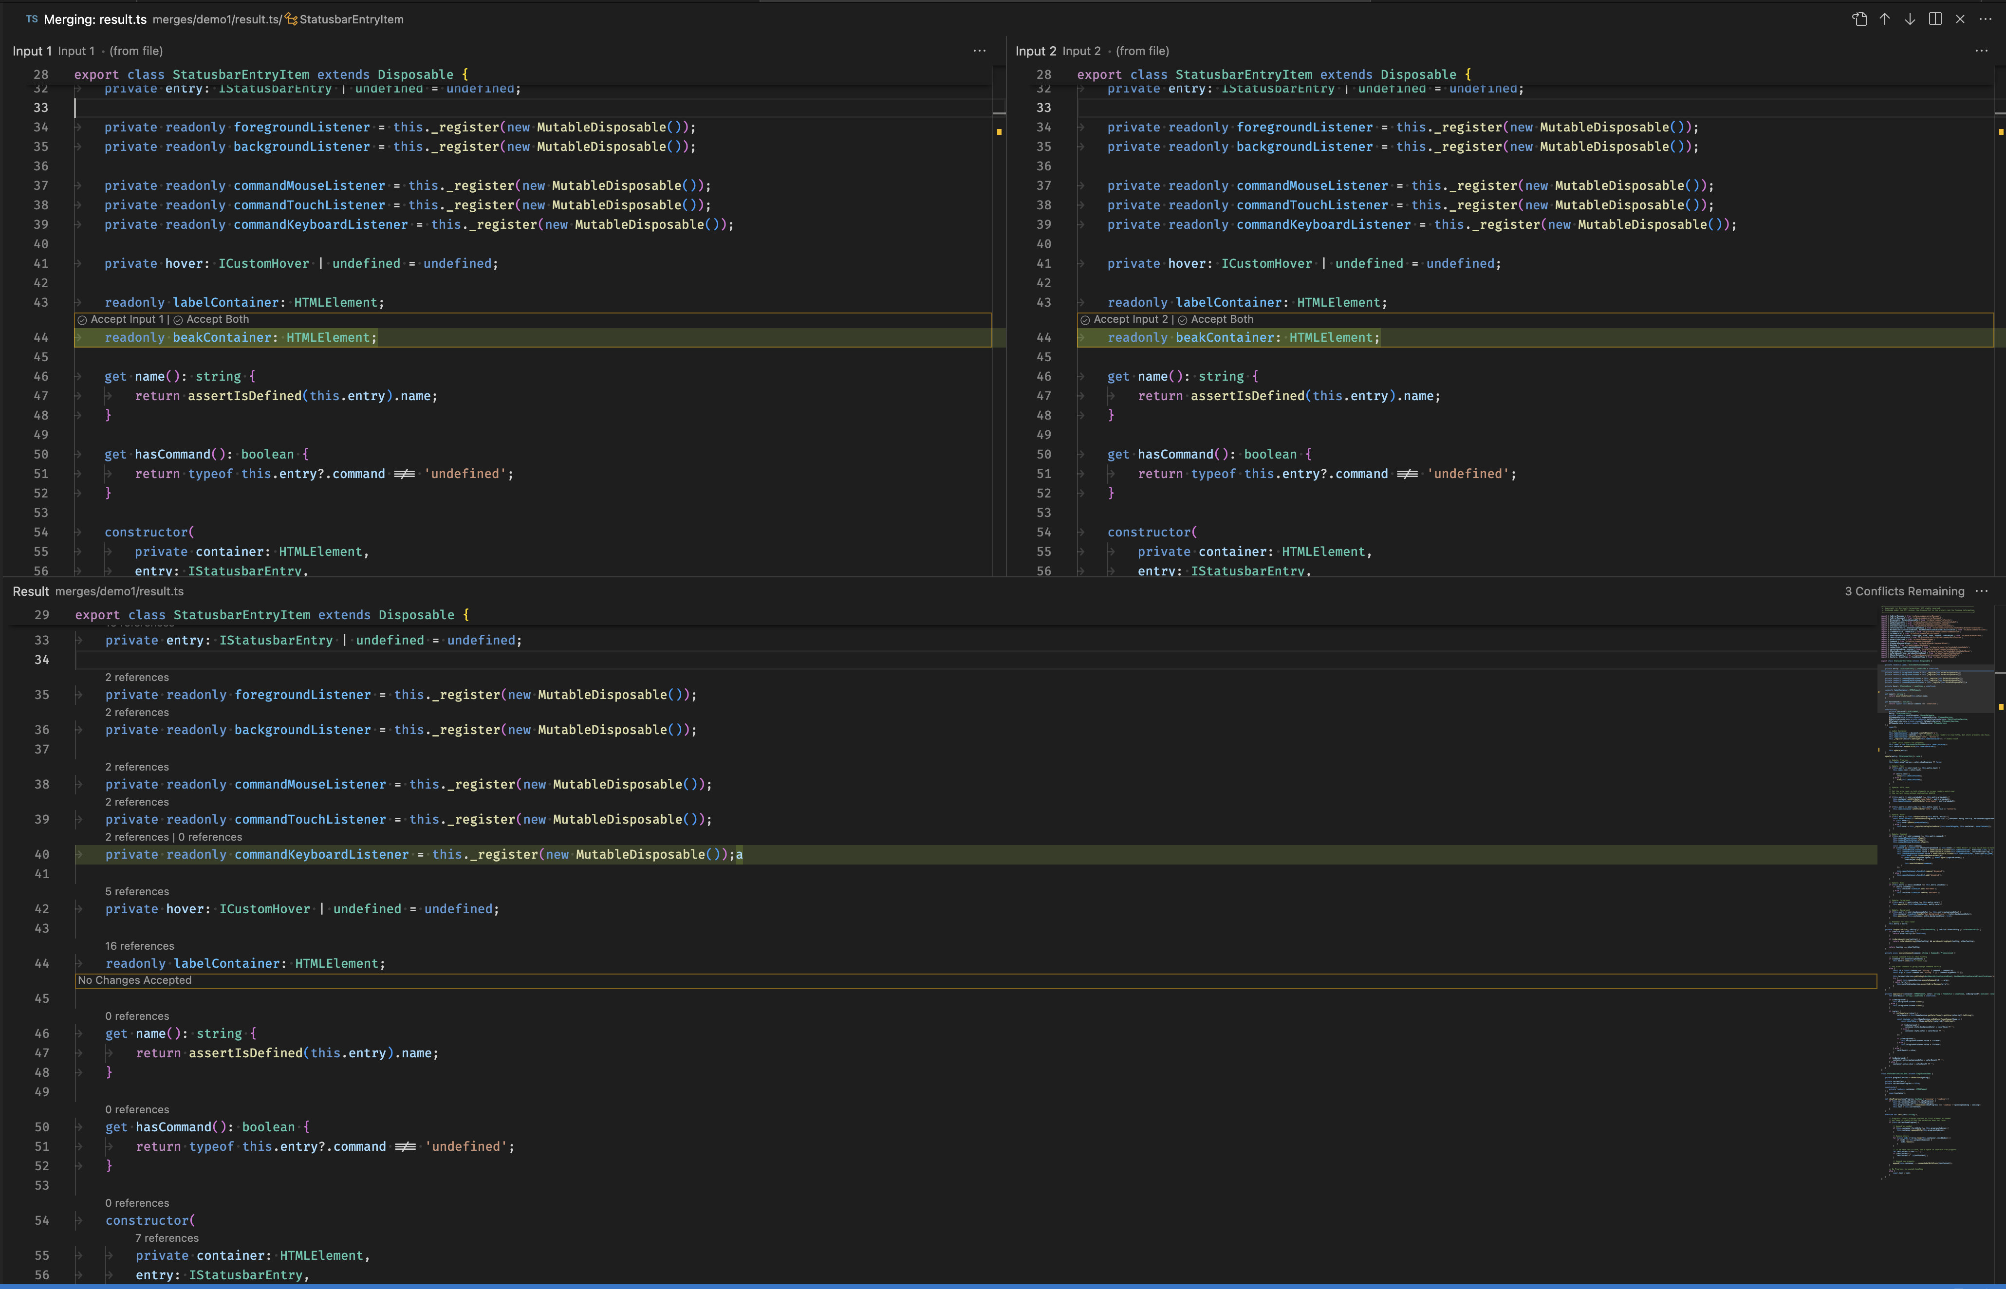Select the Result panel header label
Viewport: 2006px width, 1289px height.
tap(30, 591)
